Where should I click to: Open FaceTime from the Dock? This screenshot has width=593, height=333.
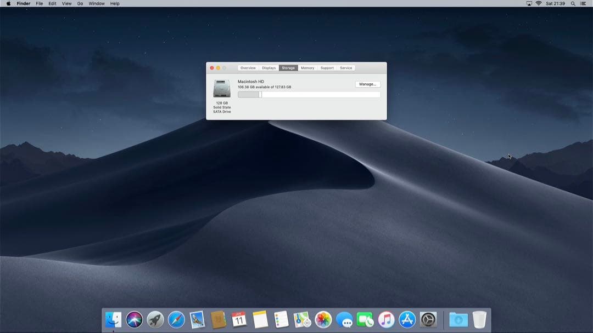366,319
